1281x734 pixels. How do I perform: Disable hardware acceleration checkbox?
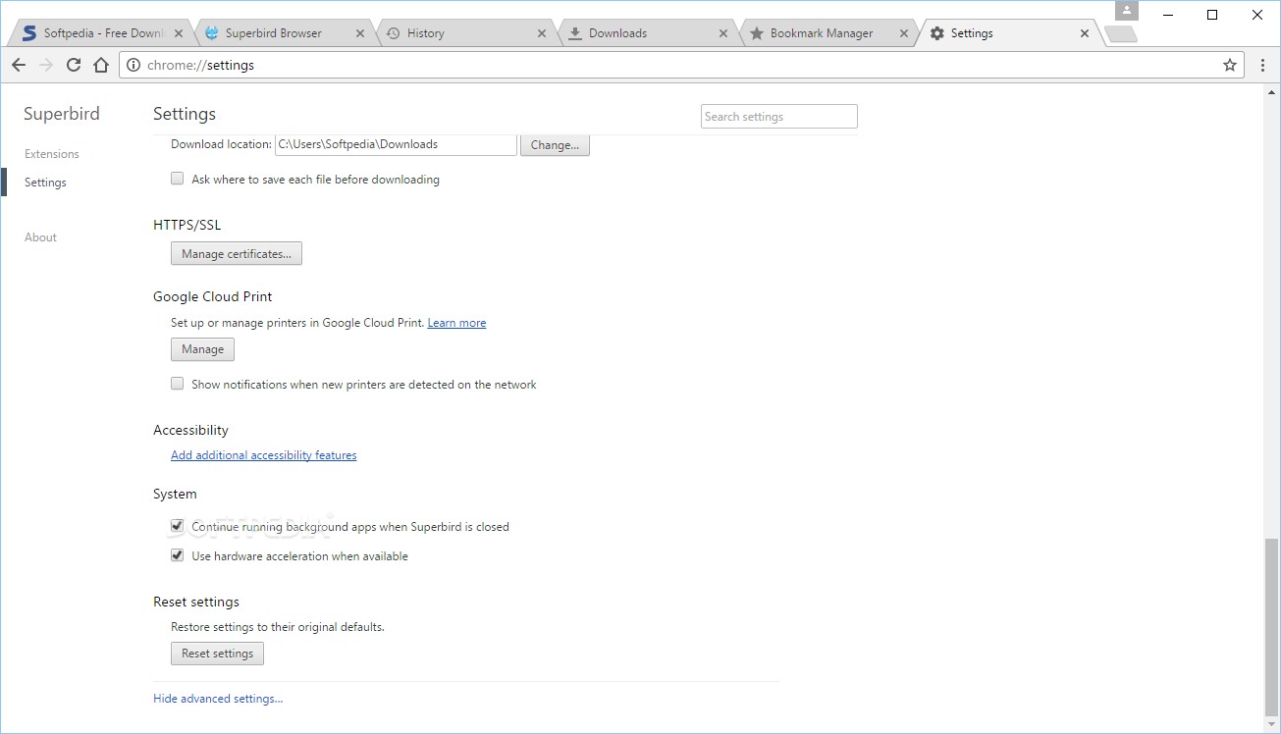pyautogui.click(x=178, y=555)
